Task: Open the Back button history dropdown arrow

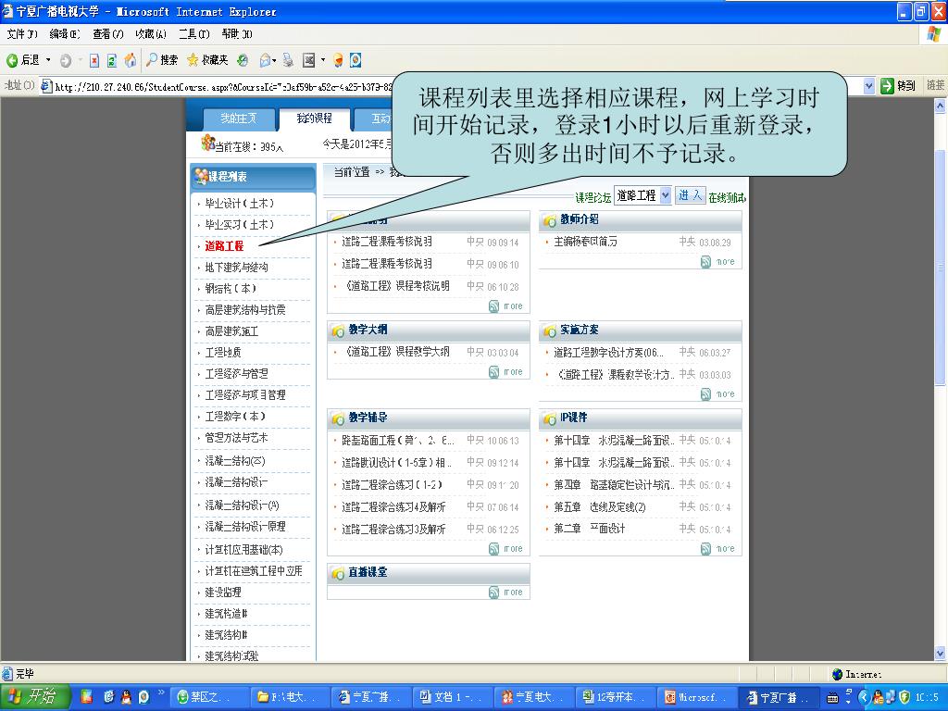Action: tap(49, 60)
